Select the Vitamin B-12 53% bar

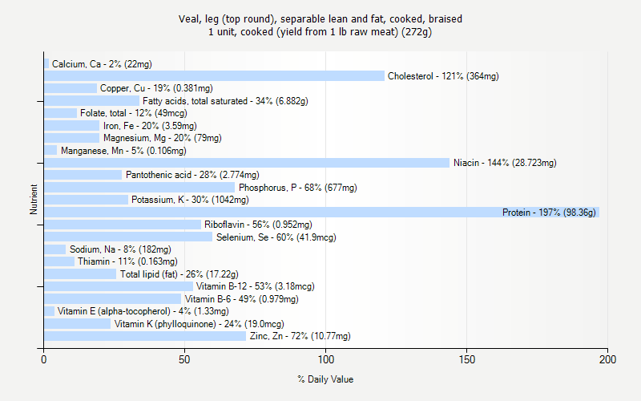click(119, 286)
